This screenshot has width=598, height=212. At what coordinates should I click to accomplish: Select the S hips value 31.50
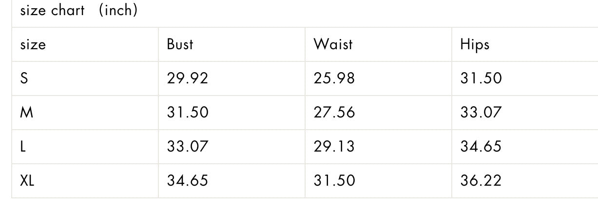[481, 78]
